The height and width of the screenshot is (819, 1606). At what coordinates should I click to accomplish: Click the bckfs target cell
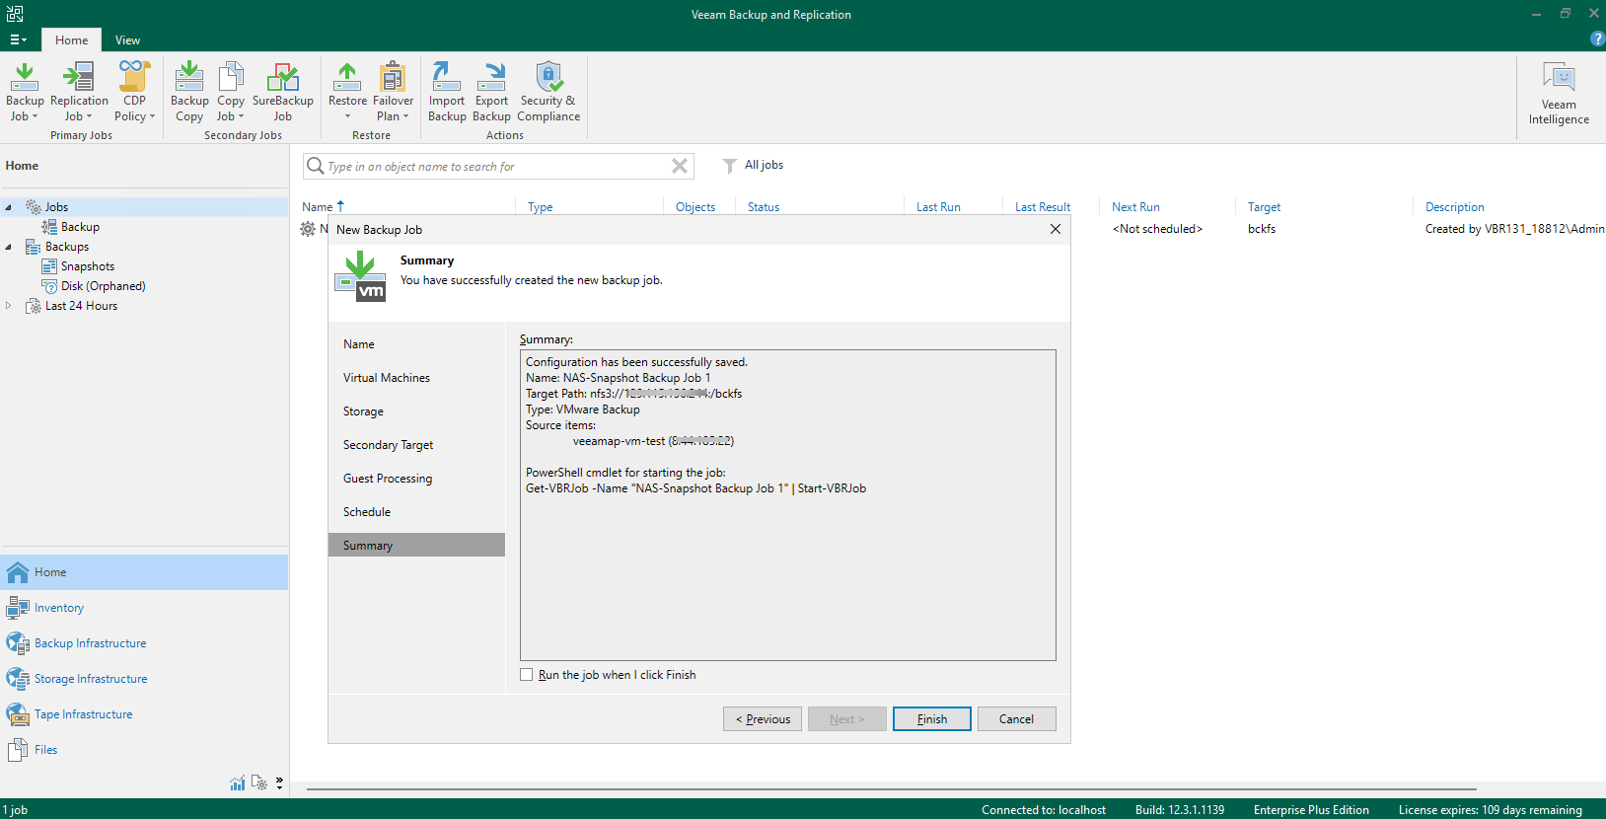point(1262,229)
